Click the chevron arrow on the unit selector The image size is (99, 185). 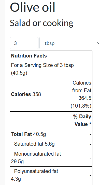click(98, 43)
